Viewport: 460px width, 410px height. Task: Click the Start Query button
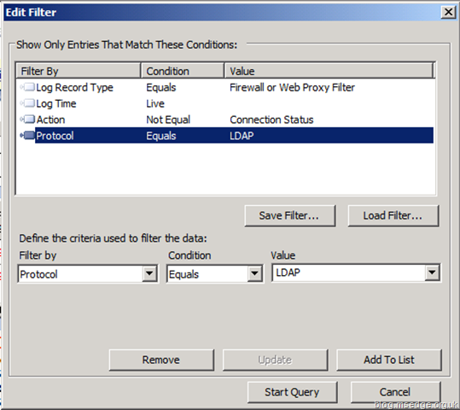(x=292, y=392)
